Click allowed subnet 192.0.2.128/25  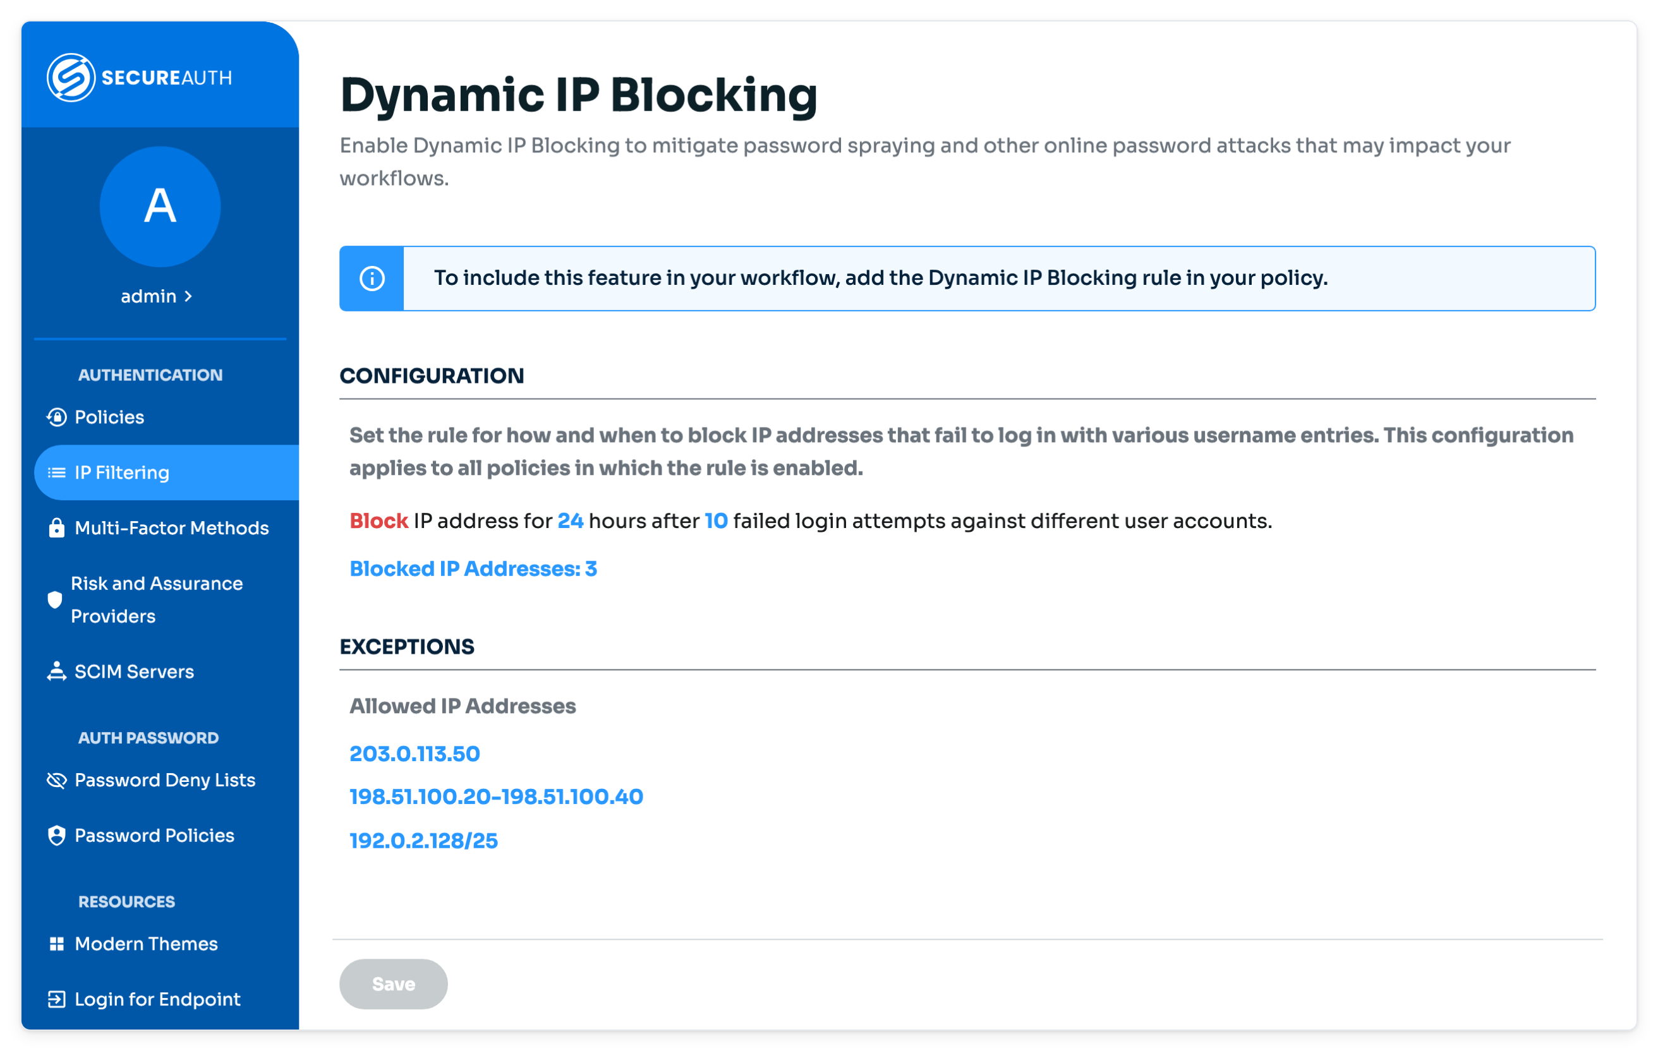(423, 841)
